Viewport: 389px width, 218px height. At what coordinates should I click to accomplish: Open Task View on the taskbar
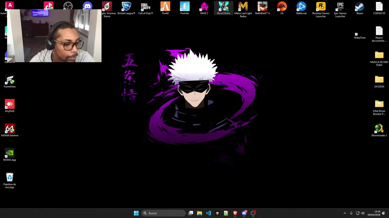pos(191,213)
